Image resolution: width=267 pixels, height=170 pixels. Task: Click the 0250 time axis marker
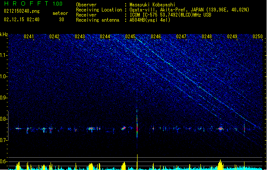tap(258, 37)
